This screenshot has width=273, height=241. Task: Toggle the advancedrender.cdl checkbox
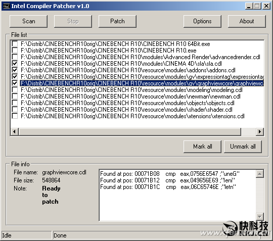pos(15,57)
